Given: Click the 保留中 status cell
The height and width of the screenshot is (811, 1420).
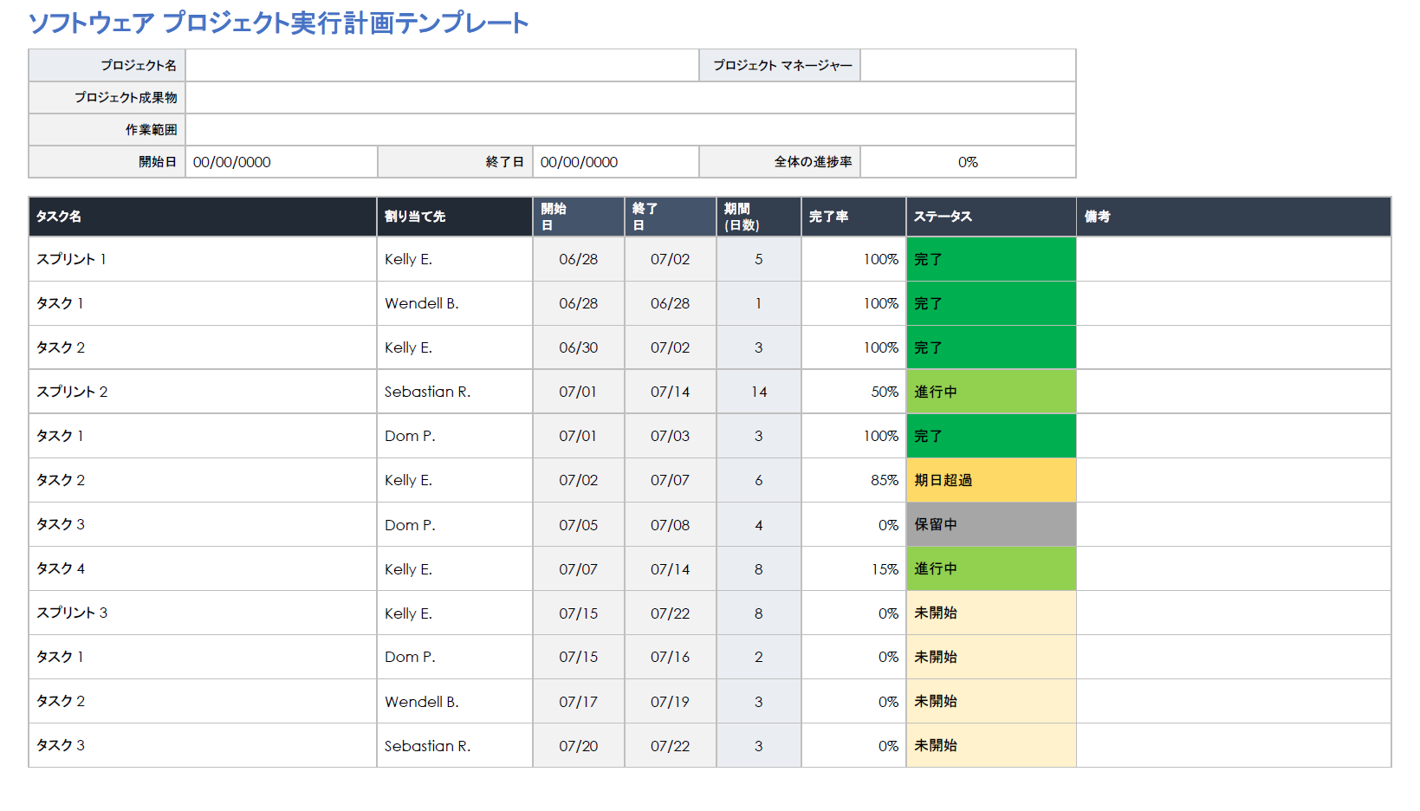Looking at the screenshot, I should [991, 524].
